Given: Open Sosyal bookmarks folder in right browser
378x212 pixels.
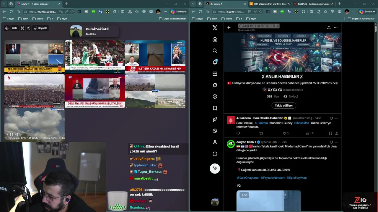Looking at the screenshot, I should pos(197,19).
